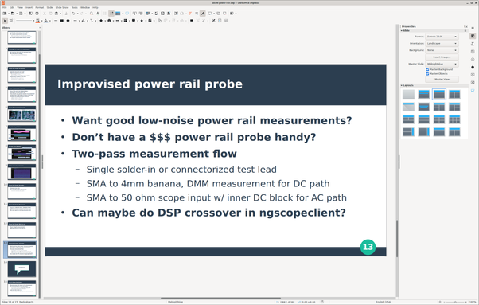Select the arrow Select tool in drawing toolbar

pos(5,21)
